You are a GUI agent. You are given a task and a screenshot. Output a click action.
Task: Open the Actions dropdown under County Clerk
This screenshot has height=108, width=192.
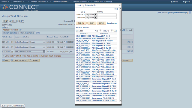point(5,27)
